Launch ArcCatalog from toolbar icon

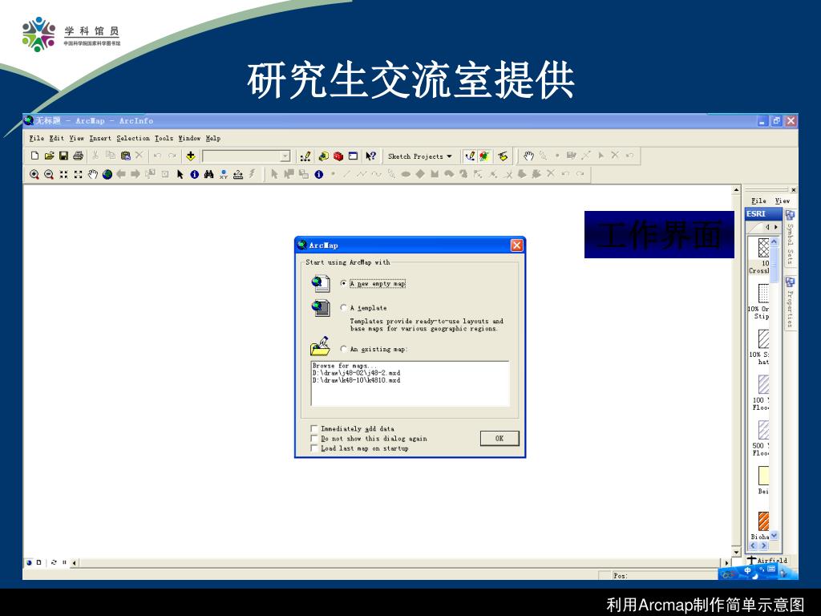coord(324,156)
